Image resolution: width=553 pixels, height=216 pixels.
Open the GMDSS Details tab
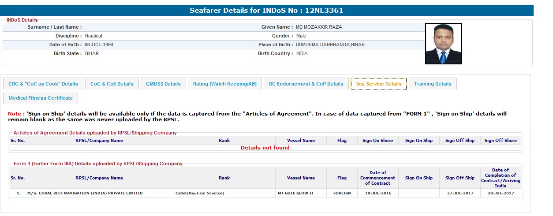click(163, 84)
